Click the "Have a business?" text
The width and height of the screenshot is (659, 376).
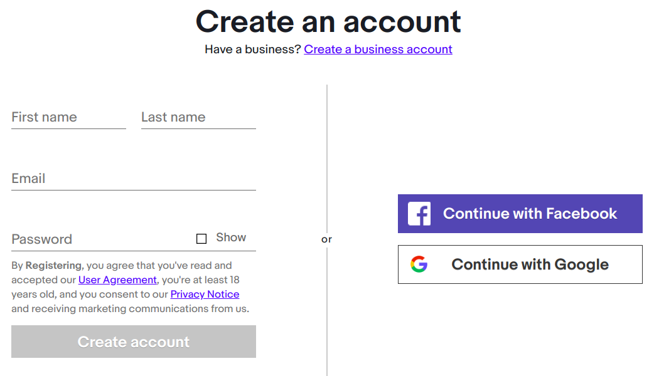click(x=253, y=50)
